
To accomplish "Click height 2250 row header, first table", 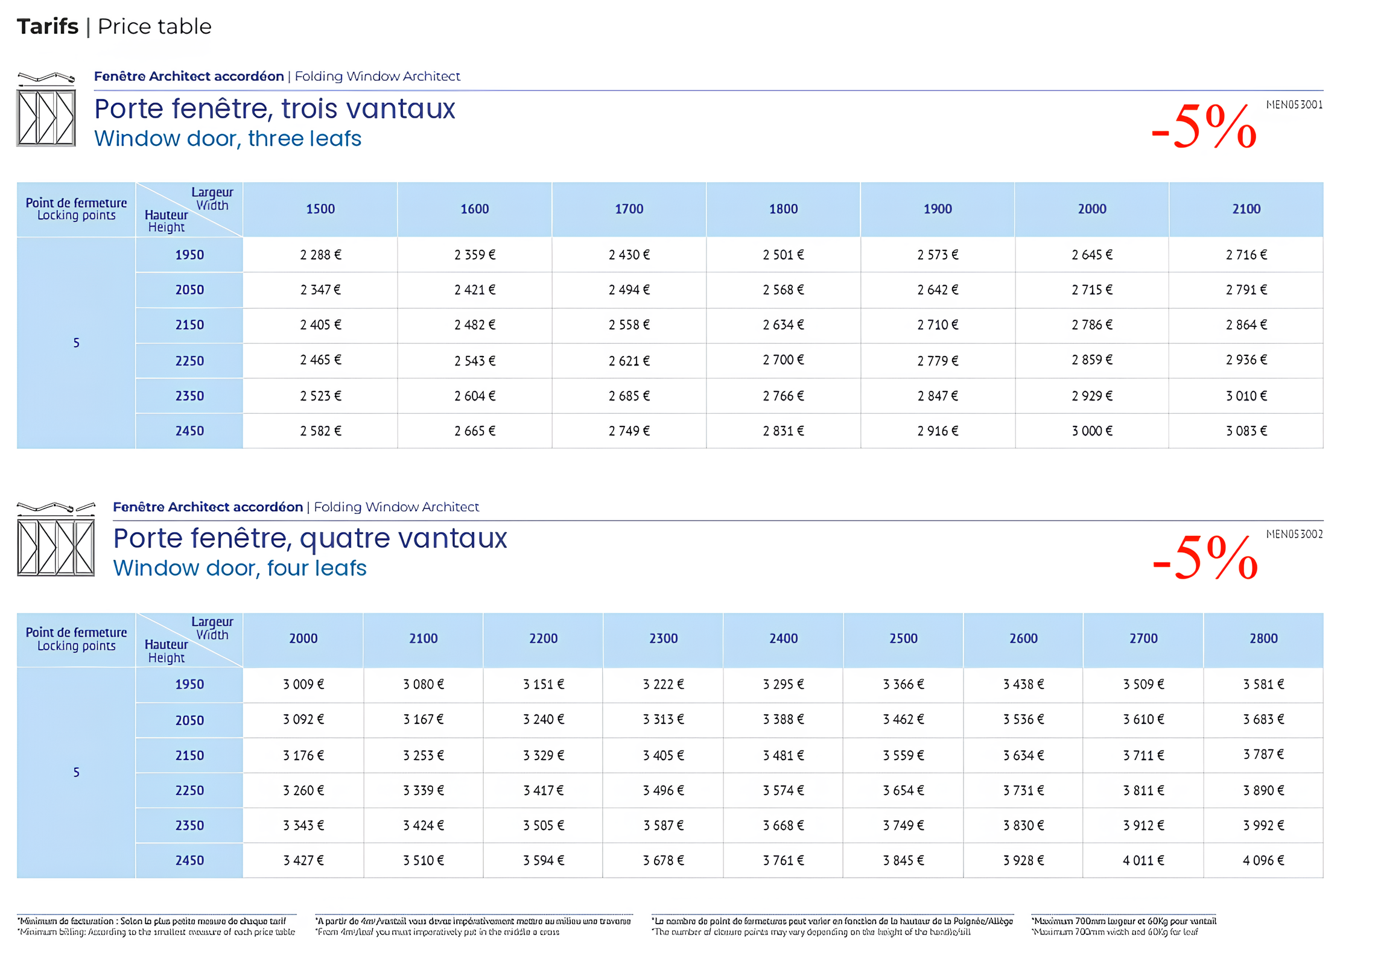I will 189,361.
